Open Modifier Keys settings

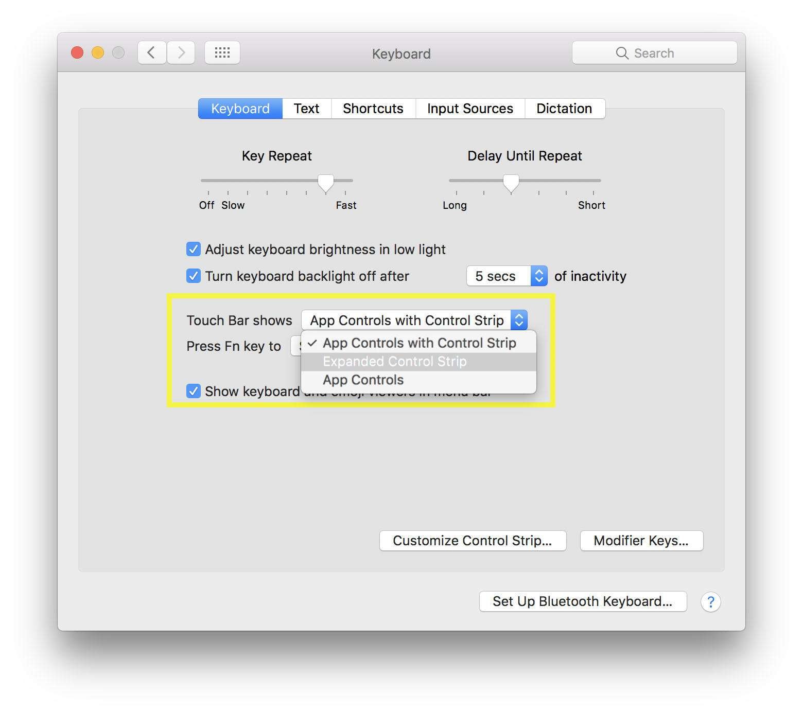click(641, 541)
